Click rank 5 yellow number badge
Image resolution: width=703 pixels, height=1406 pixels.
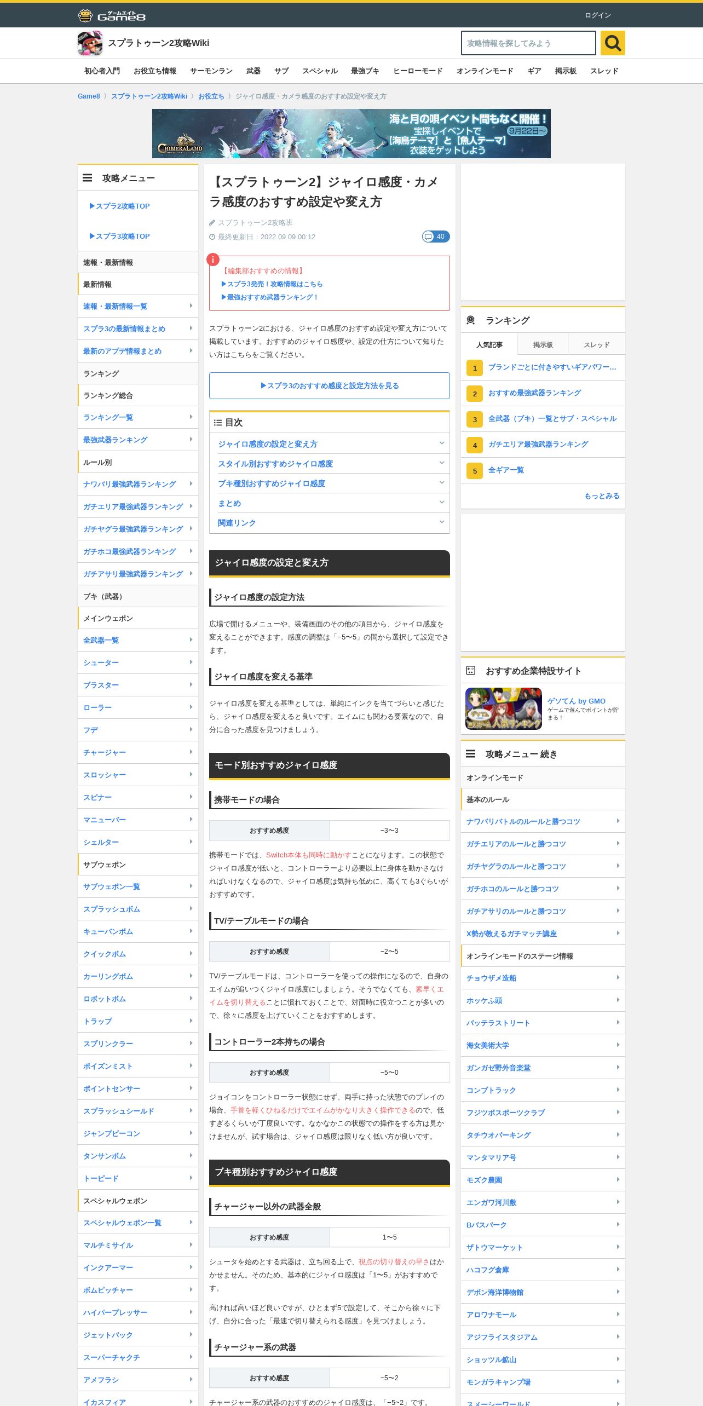(x=475, y=470)
